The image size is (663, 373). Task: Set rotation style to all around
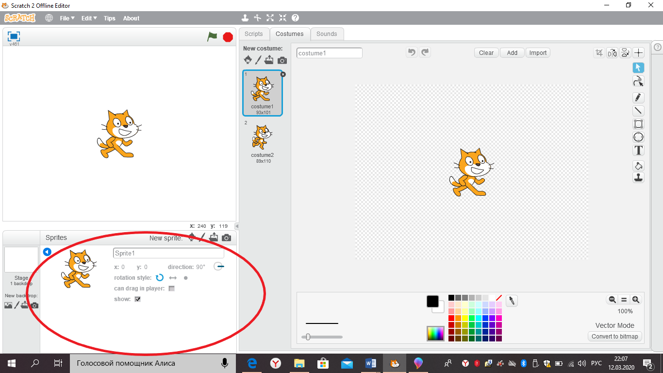[159, 278]
